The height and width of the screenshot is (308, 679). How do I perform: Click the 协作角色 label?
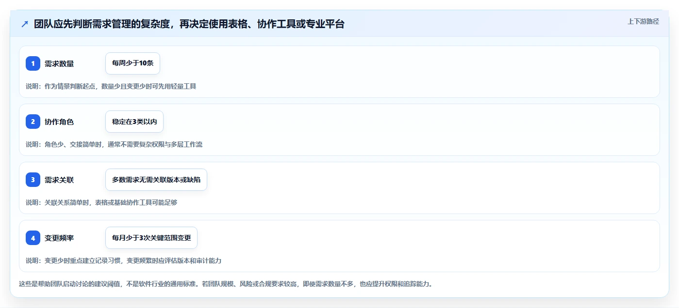tap(59, 122)
